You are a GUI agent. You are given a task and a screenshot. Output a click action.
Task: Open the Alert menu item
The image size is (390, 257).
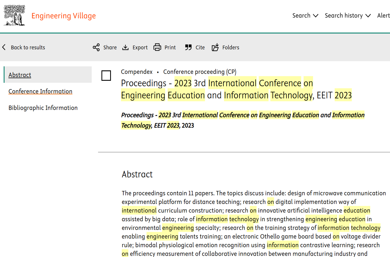pos(383,16)
